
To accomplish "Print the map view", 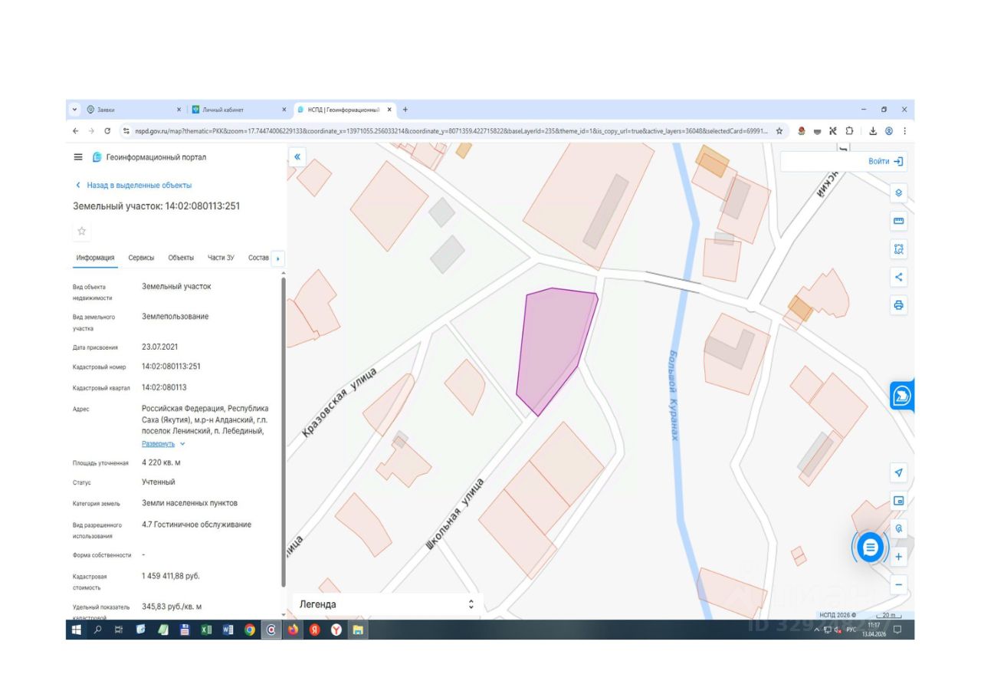I will pyautogui.click(x=898, y=305).
